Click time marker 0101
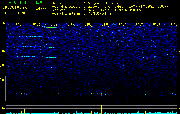 (x=19, y=25)
